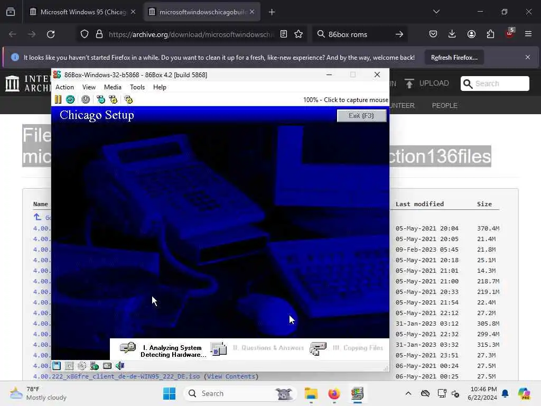
Task: Click the second floppy drive status icon
Action: pyautogui.click(x=69, y=366)
